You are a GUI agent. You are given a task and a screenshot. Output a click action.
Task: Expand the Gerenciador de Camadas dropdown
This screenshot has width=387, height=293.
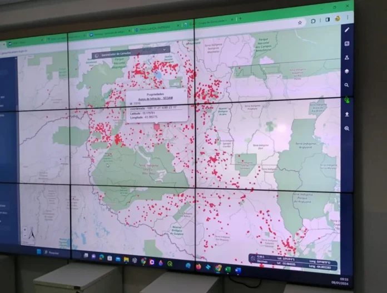coord(165,49)
